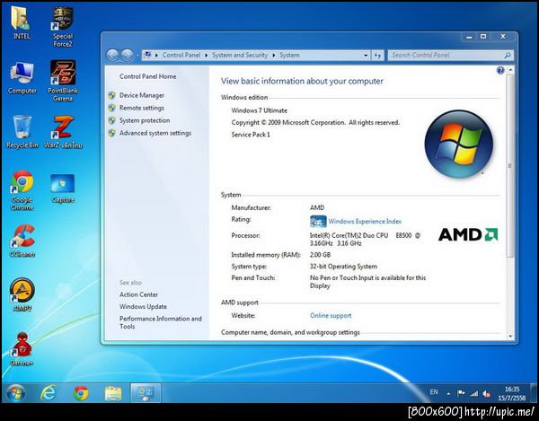This screenshot has height=421, width=539.
Task: Click the scrollbar up arrow
Action: 510,70
